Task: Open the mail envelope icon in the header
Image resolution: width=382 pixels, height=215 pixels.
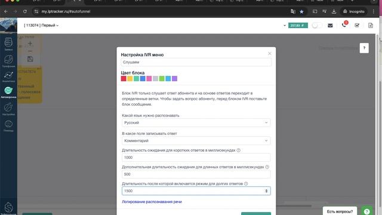Action: [x=330, y=25]
